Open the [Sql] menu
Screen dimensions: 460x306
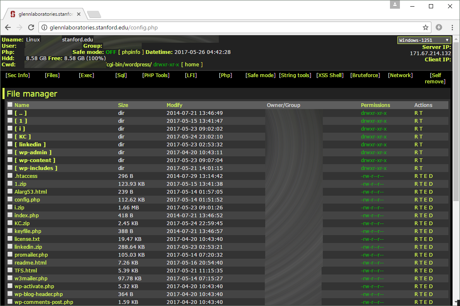point(121,75)
